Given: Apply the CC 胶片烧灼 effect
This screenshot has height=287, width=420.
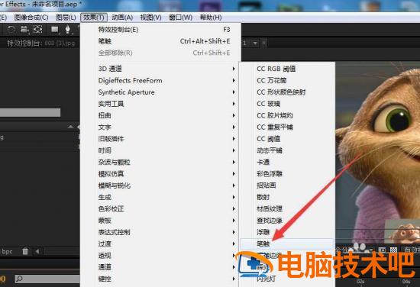Looking at the screenshot, I should pyautogui.click(x=287, y=116).
